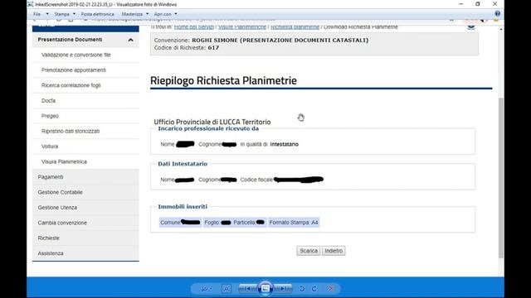Follow the Home dei Servizi breadcrumb
The width and height of the screenshot is (531, 298).
pos(194,27)
